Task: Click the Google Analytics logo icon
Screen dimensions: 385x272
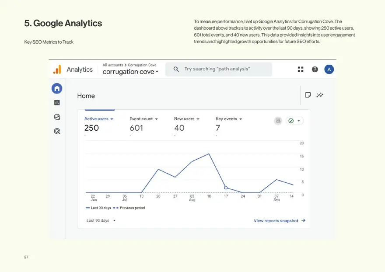Action: point(57,70)
